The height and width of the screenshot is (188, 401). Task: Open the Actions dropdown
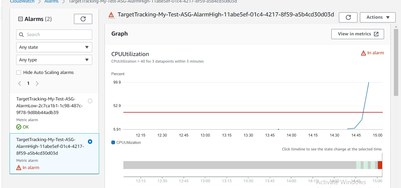pos(377,17)
